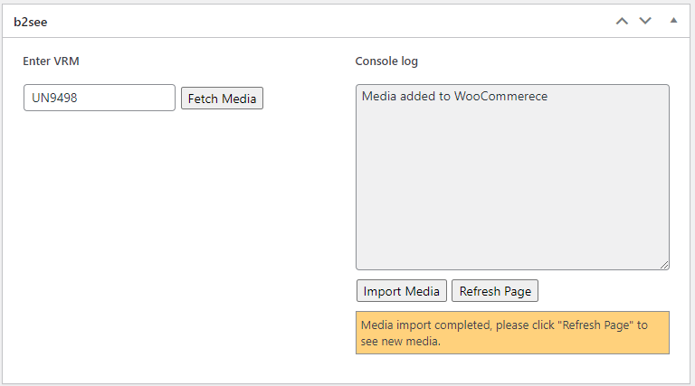Image resolution: width=695 pixels, height=386 pixels.
Task: Click the 'Console log' label
Action: click(x=386, y=61)
